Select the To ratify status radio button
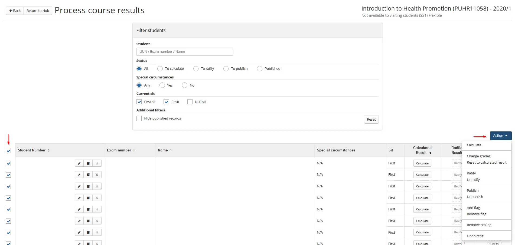This screenshot has height=245, width=515. click(x=196, y=69)
